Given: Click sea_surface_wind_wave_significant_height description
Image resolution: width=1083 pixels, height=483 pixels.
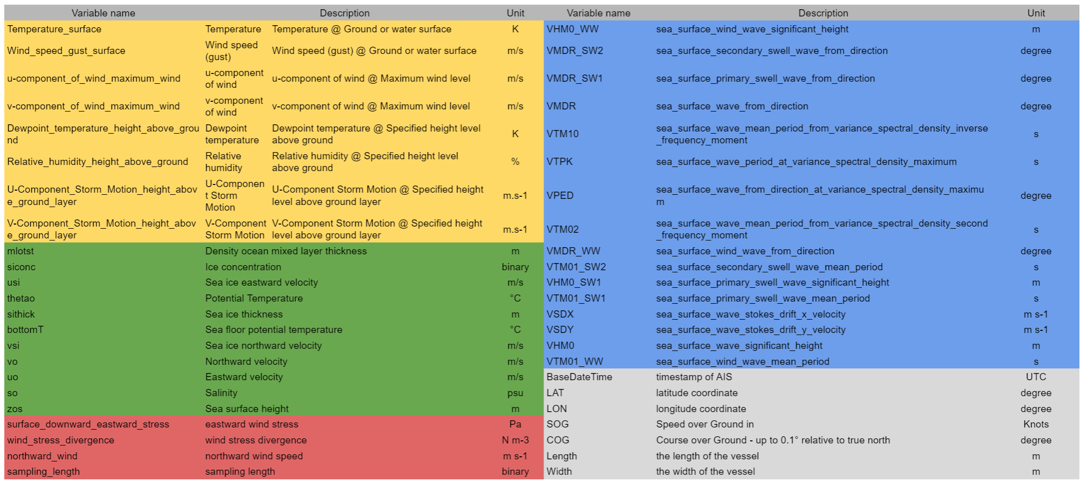Looking at the screenshot, I should (x=752, y=29).
